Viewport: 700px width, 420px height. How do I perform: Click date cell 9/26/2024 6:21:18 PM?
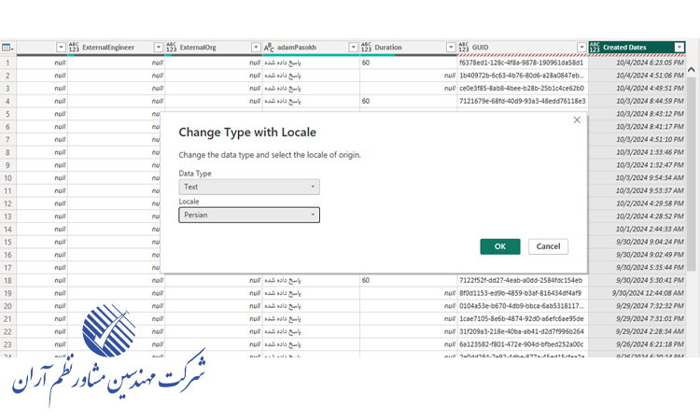click(x=637, y=344)
